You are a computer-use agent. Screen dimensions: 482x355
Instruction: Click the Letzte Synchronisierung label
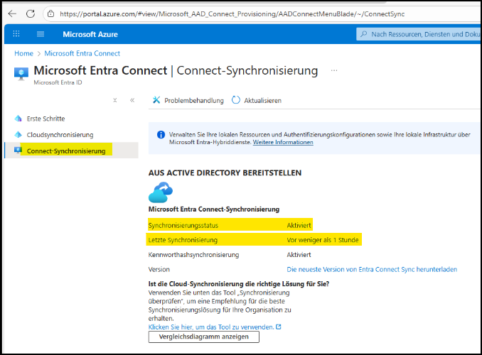click(183, 240)
